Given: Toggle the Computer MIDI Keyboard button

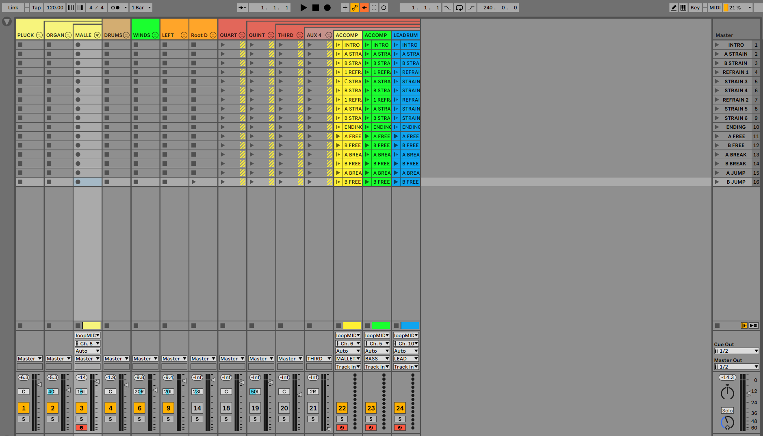Looking at the screenshot, I should tap(683, 8).
